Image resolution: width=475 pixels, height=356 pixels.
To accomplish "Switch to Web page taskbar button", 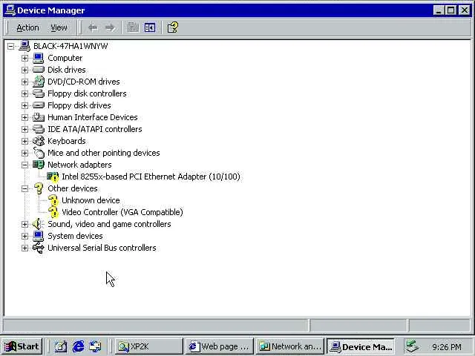I will point(219,346).
